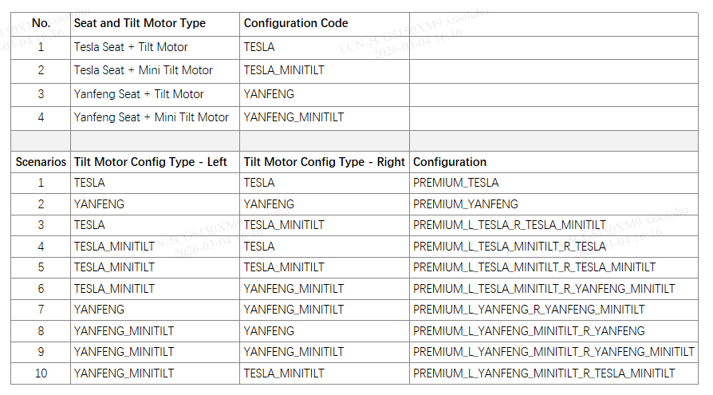The width and height of the screenshot is (713, 395).
Task: Click the "No." header cell
Action: (41, 23)
